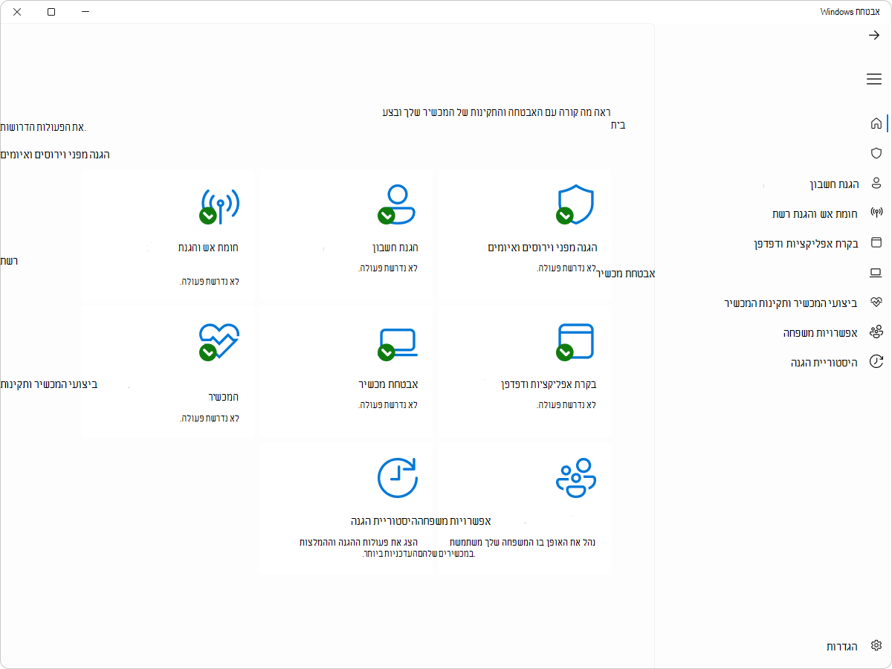
Task: Click the page heading 'בית'
Action: [x=618, y=125]
